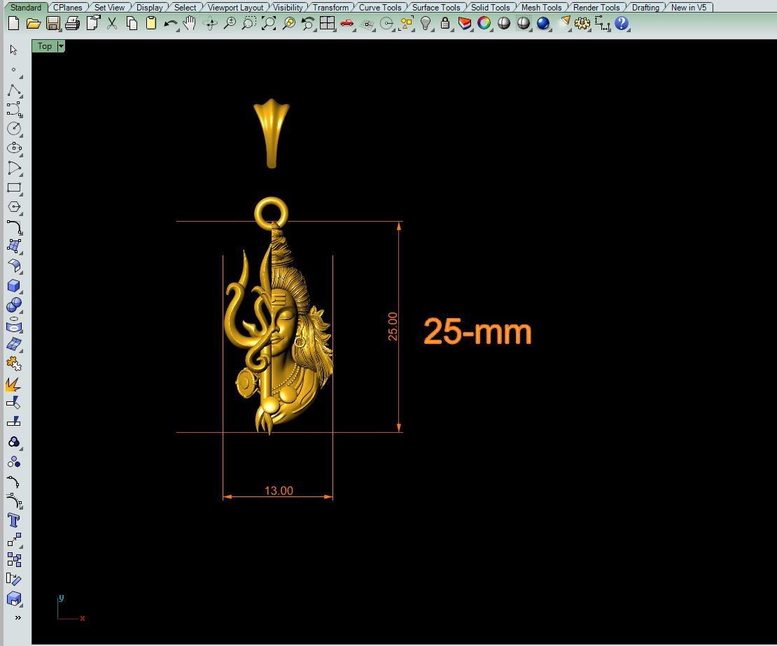Open the color wheel object properties icon
Screen dimensions: 777x646
pos(484,23)
